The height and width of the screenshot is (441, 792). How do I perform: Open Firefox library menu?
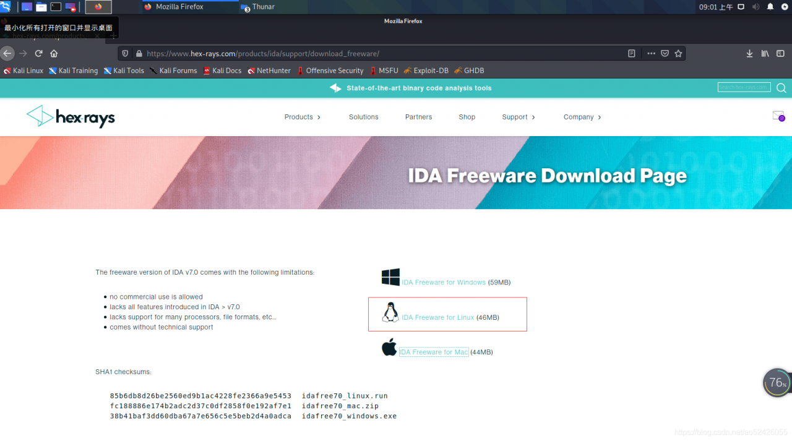[765, 54]
